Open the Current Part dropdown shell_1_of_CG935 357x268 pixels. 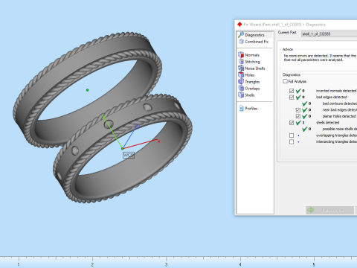point(329,34)
